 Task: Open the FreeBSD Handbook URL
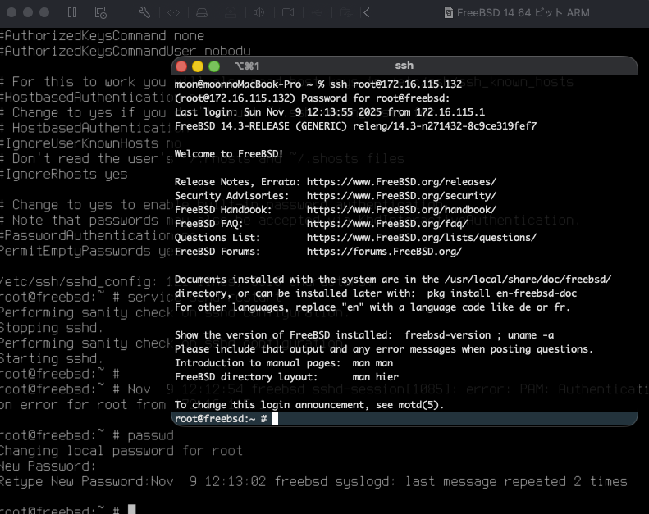tap(401, 210)
